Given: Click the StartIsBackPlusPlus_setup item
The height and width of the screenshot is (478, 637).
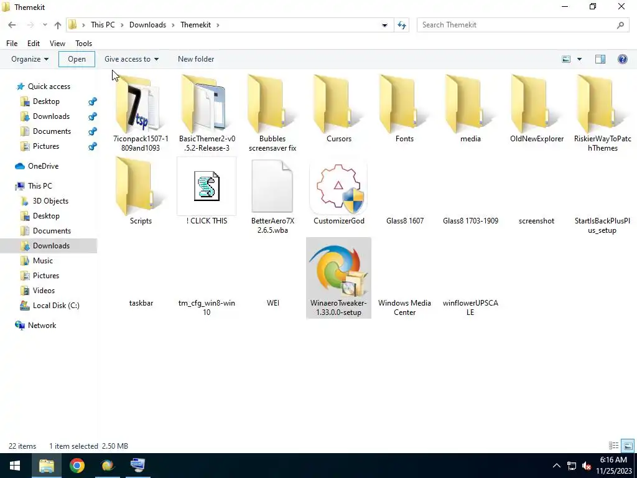Looking at the screenshot, I should (x=602, y=225).
